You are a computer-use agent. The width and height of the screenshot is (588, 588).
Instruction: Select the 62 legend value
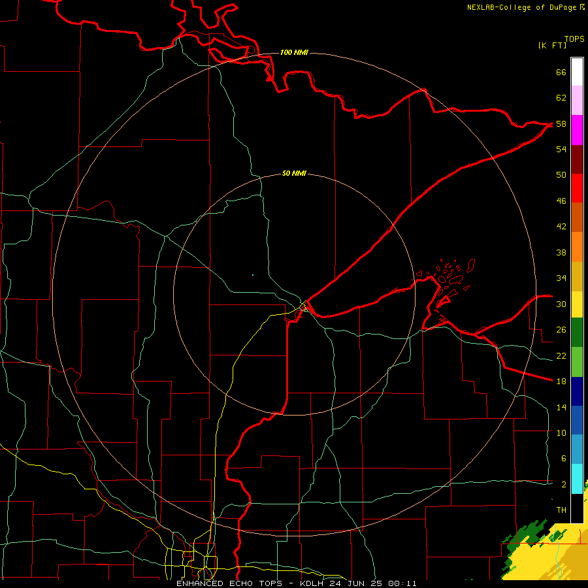coord(561,98)
